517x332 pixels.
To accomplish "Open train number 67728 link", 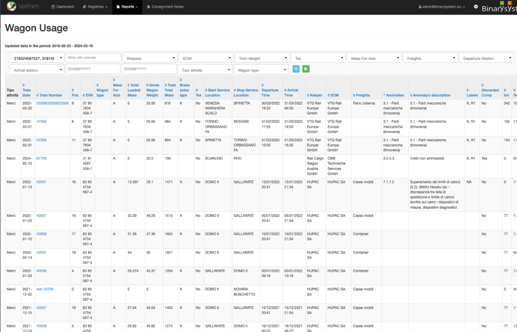I will coord(41,158).
